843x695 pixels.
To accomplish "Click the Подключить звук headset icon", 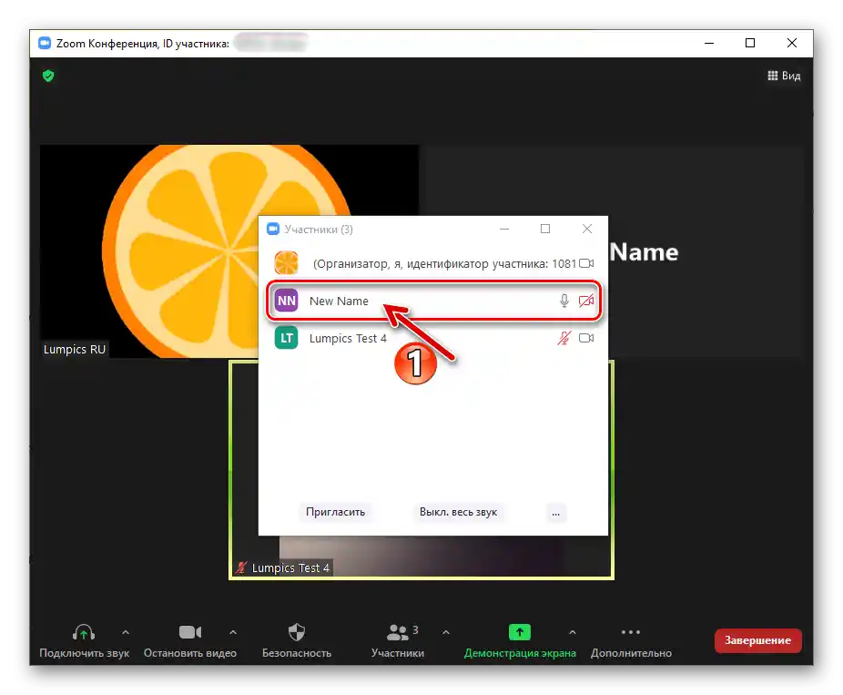I will click(83, 631).
